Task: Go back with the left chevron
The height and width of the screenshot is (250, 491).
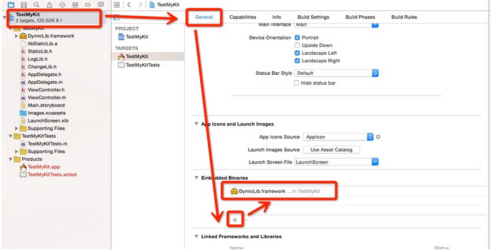Action: (129, 5)
